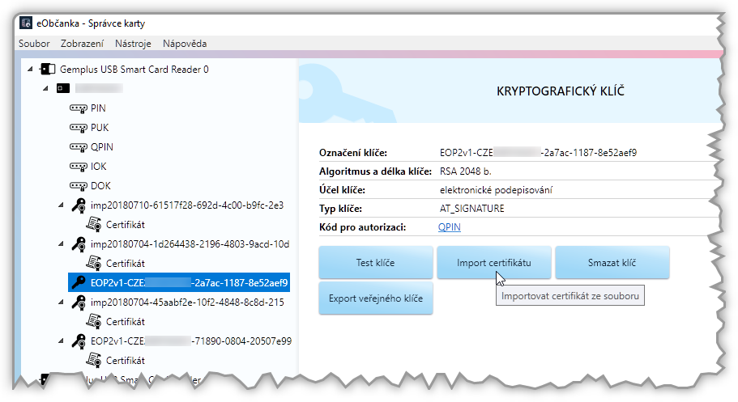The width and height of the screenshot is (738, 402).
Task: Collapse the card node under the reader
Action: [x=45, y=88]
